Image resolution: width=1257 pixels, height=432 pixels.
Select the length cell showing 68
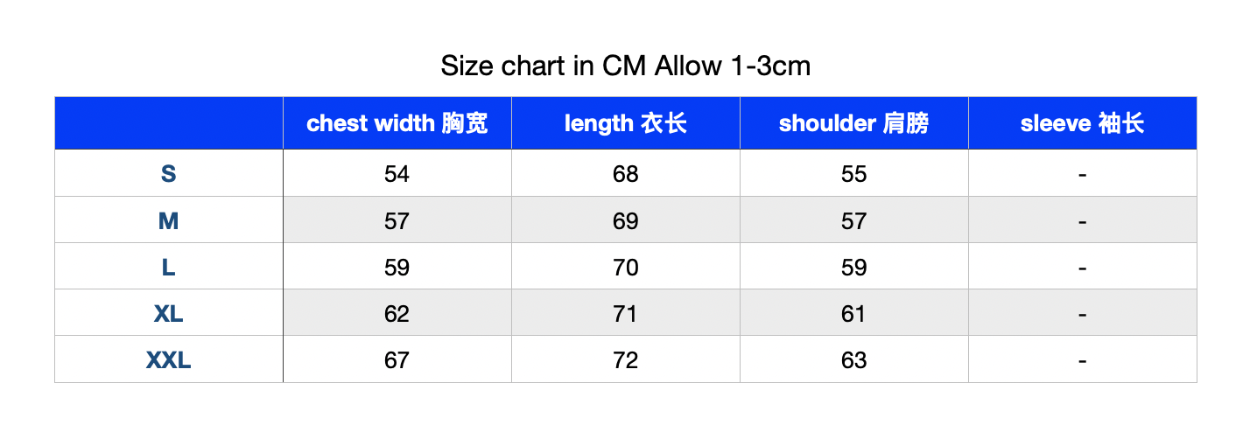(x=626, y=174)
